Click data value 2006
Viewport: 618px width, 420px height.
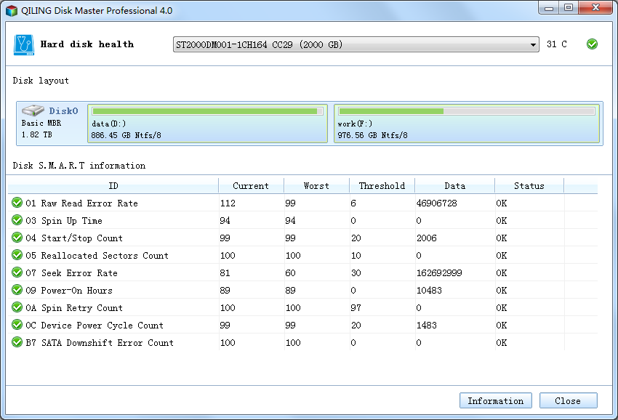(427, 238)
